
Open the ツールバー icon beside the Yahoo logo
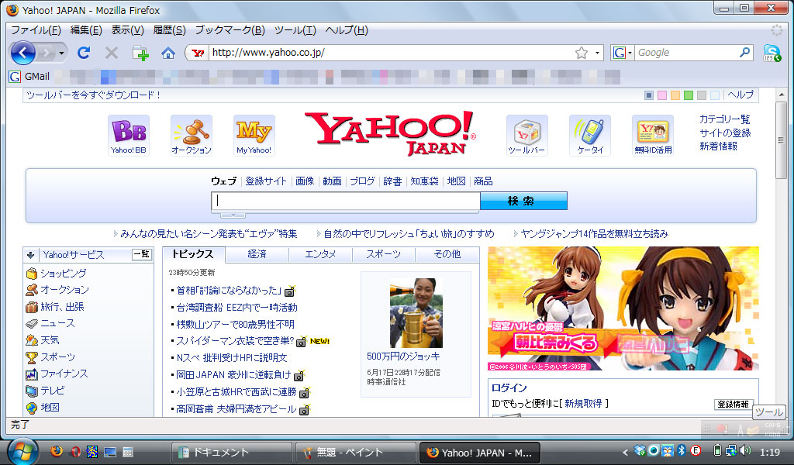pyautogui.click(x=527, y=135)
